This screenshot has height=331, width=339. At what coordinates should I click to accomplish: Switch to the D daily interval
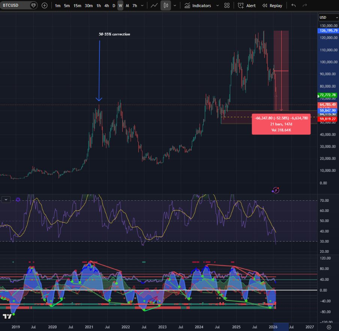114,5
